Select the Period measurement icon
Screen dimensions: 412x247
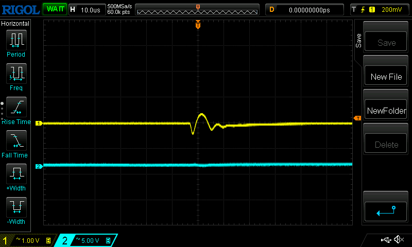[x=16, y=40]
